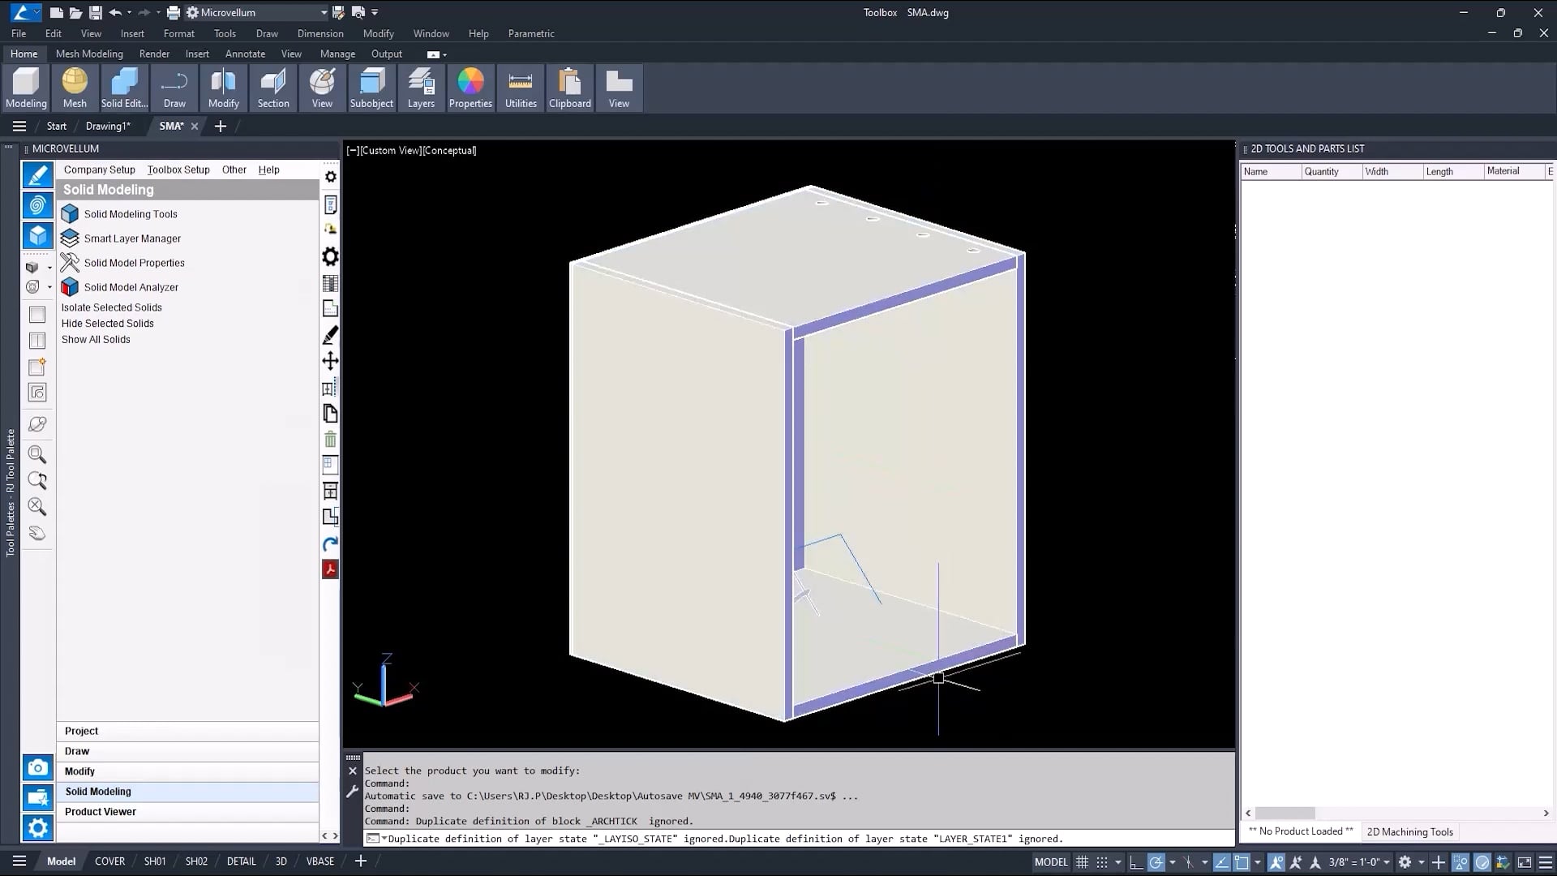Screen dimensions: 1557x876
Task: Toggle ortho mode in status bar
Action: click(1135, 862)
